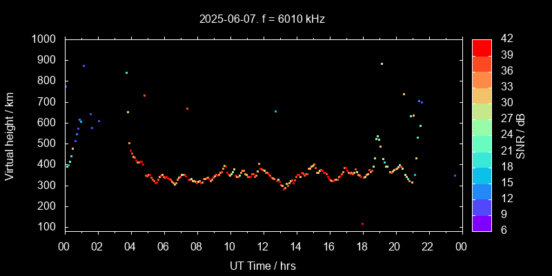Viewport: 552px width, 276px height.
Task: Click the 22 tick label on the time axis
Action: 428,246
